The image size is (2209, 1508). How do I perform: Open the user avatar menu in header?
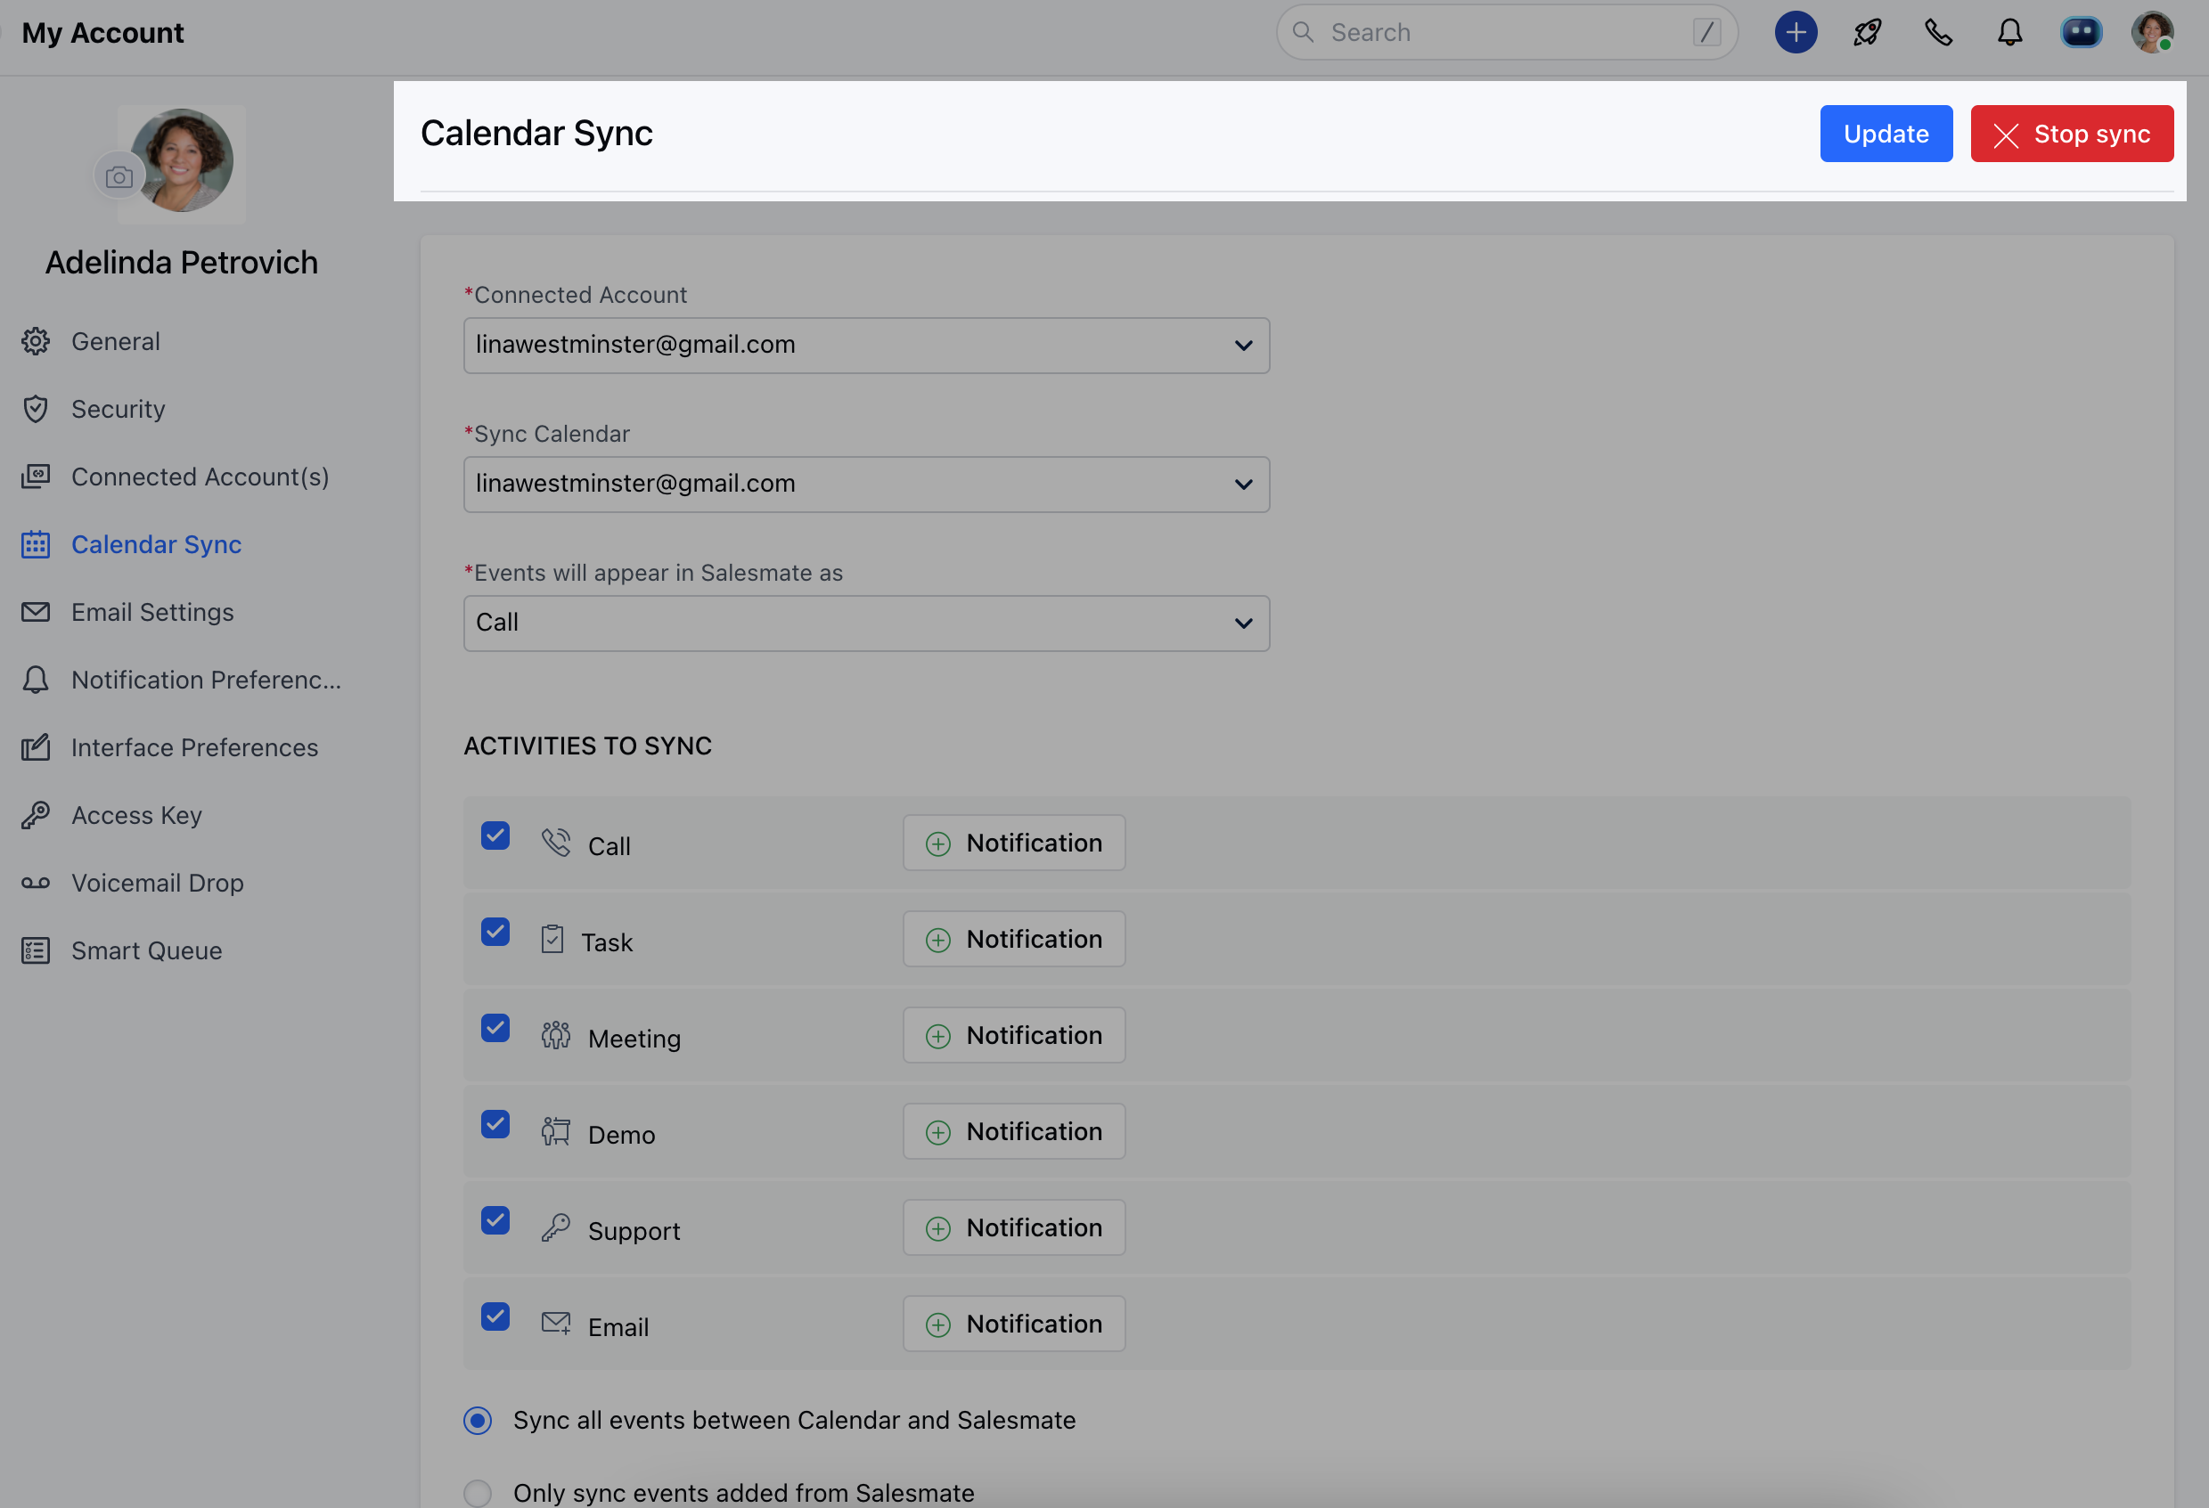2152,32
